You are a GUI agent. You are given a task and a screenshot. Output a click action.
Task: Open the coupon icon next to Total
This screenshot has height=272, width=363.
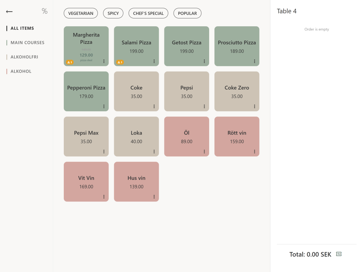tap(339, 254)
